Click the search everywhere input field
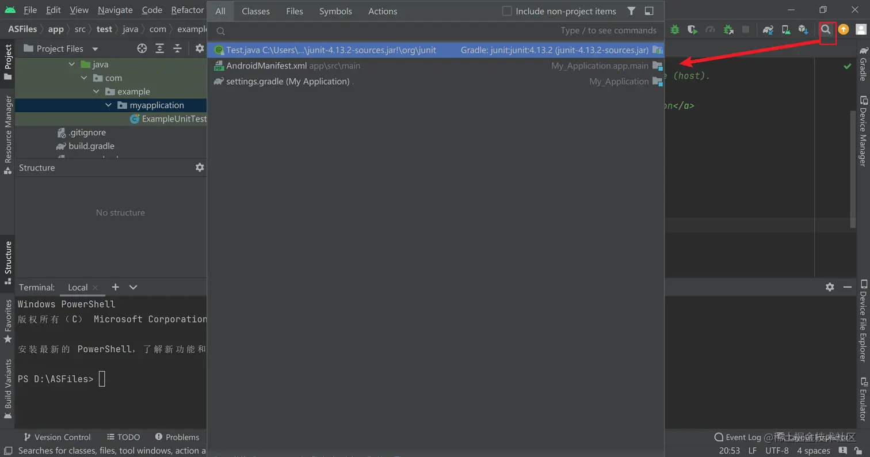The image size is (870, 457). pos(436,31)
